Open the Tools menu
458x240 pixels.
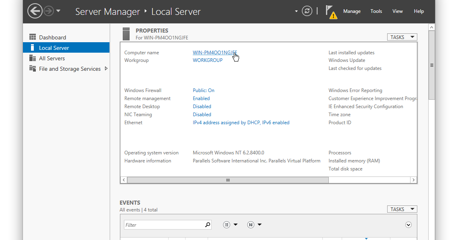(x=376, y=11)
